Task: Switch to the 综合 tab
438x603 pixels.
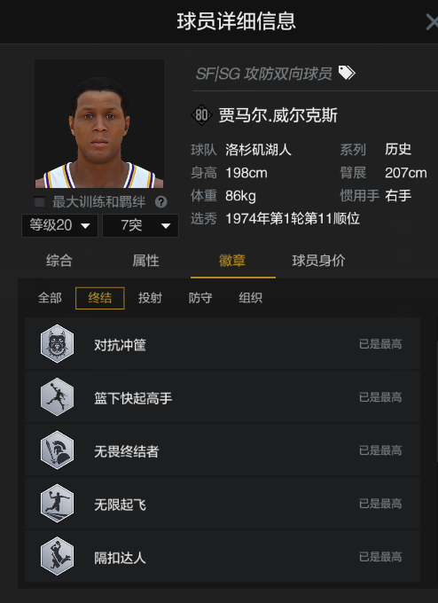Action: pos(59,261)
